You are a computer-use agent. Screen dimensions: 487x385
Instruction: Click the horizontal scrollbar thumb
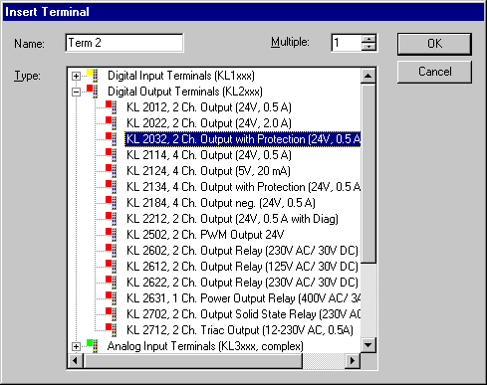(193, 360)
